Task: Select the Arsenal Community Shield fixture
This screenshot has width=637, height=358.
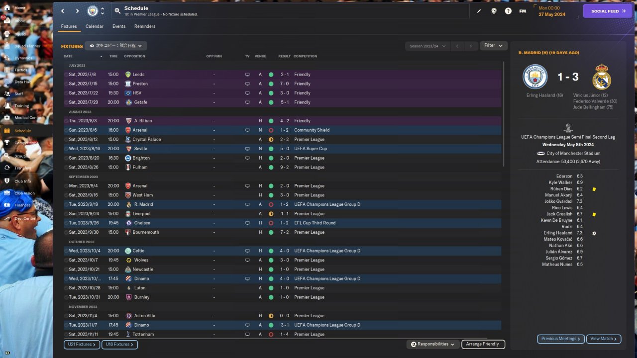Action: (x=282, y=130)
